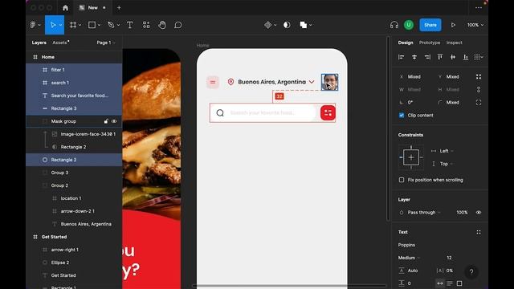Click the Absolute position icon
Viewport: 514px width, 289px height.
479,77
